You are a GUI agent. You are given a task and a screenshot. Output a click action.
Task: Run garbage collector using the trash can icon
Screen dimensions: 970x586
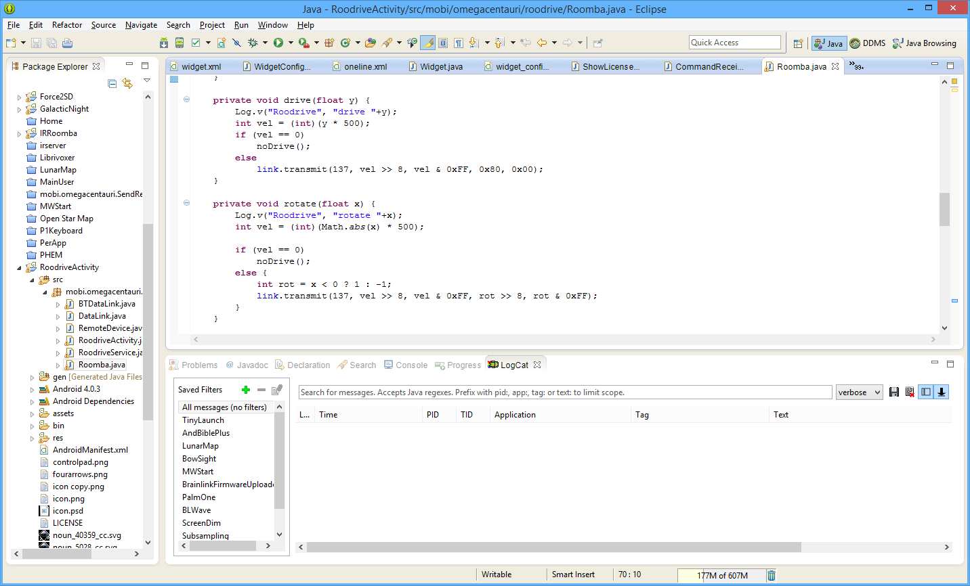[x=771, y=575]
